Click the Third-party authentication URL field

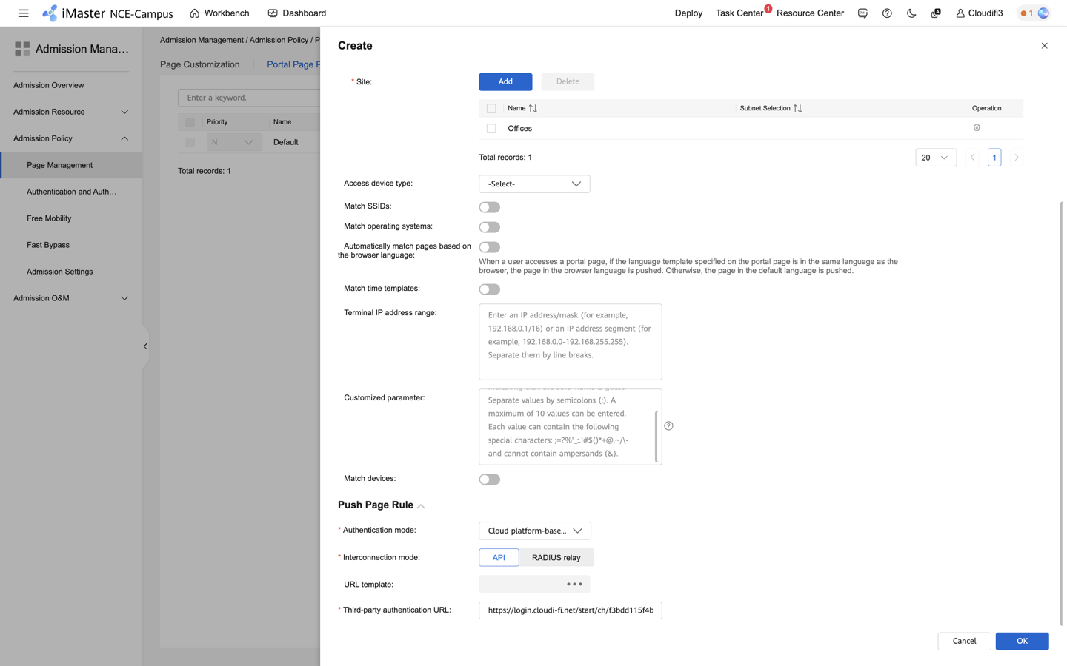click(570, 610)
